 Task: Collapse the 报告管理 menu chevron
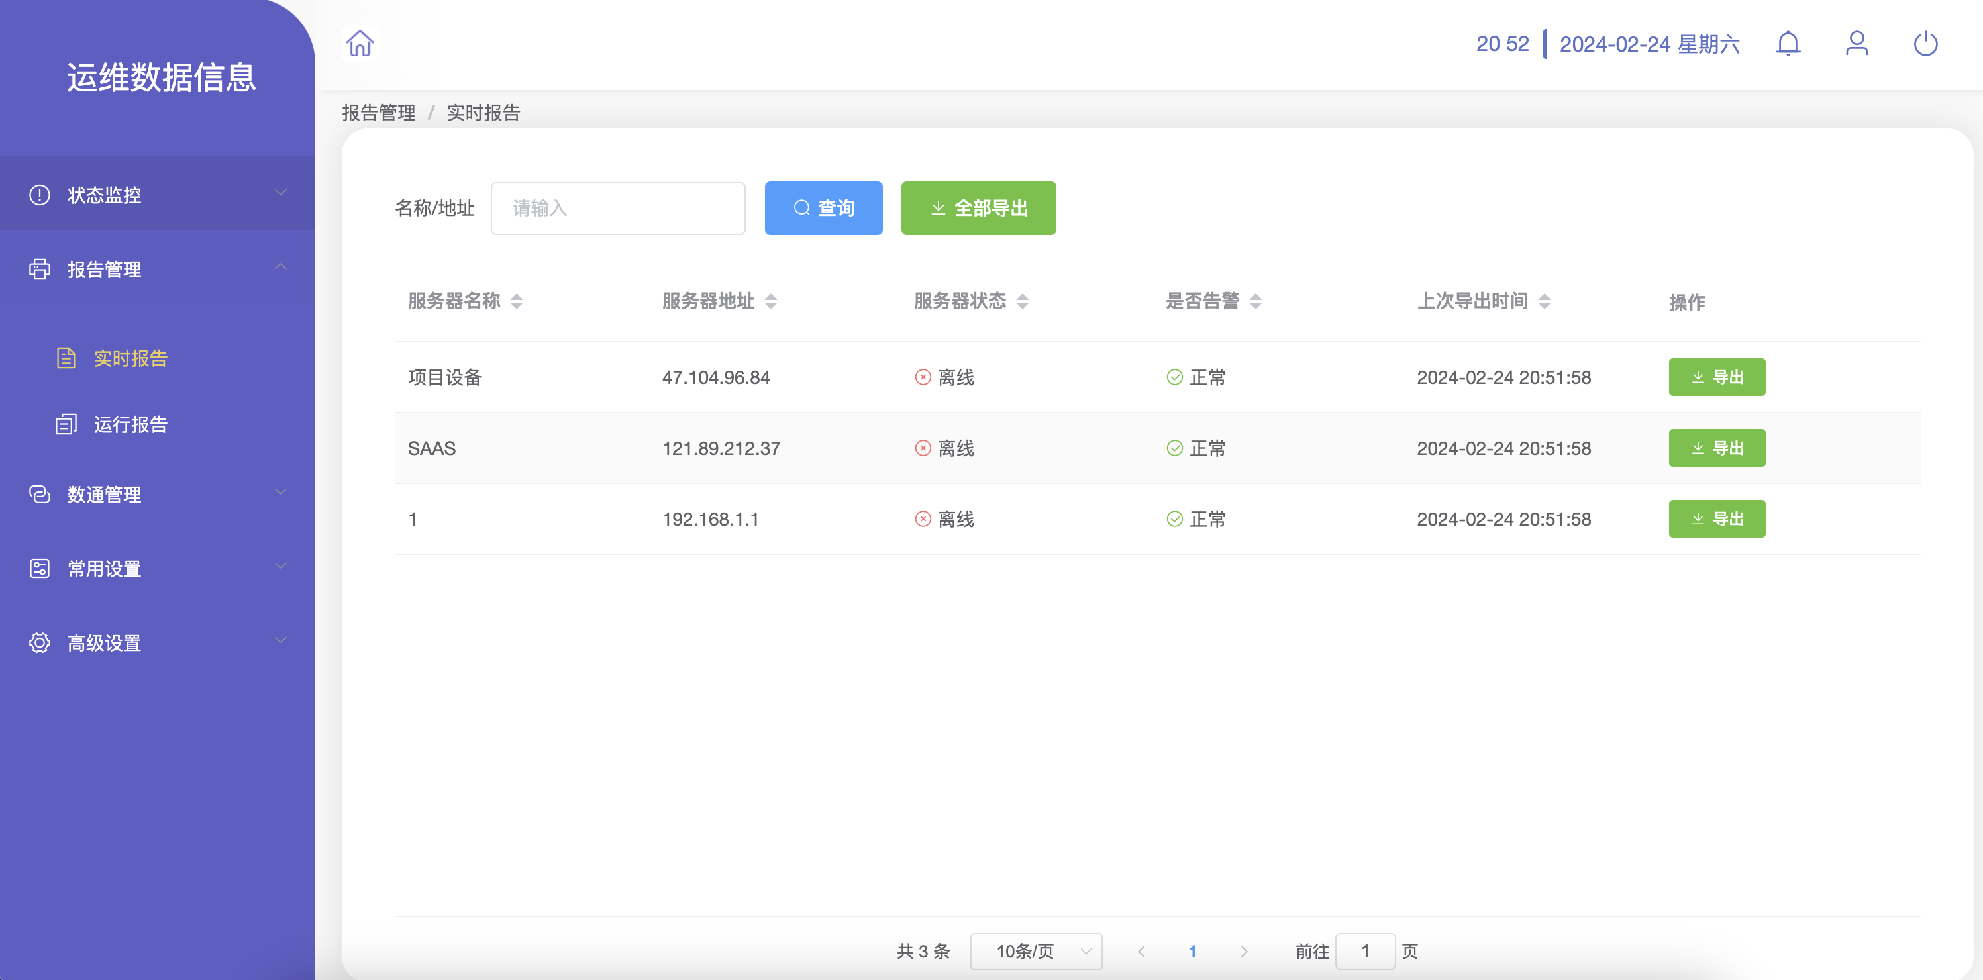[x=281, y=267]
